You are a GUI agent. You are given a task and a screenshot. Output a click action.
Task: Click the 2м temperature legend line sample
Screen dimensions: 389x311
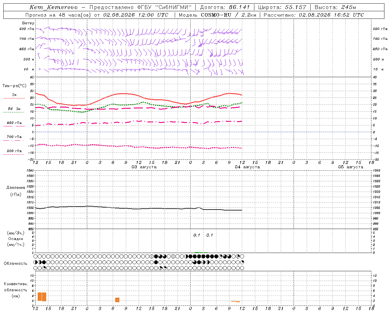point(14,98)
